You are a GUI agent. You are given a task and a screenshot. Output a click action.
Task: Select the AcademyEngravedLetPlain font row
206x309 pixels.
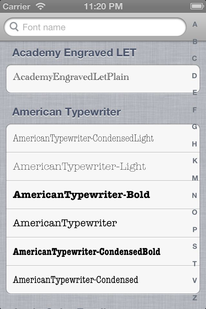(x=103, y=79)
